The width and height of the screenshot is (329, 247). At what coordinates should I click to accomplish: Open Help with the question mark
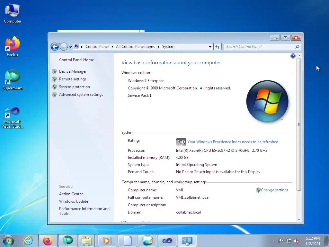tap(293, 56)
